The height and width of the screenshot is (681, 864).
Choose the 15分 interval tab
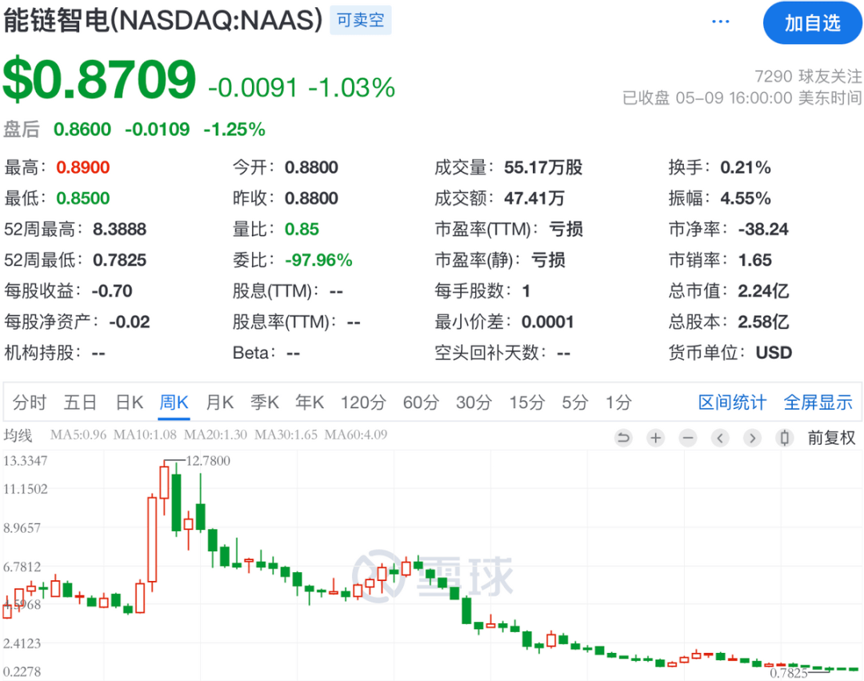526,403
